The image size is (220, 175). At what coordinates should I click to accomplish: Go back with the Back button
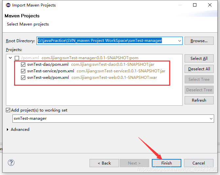[104, 163]
